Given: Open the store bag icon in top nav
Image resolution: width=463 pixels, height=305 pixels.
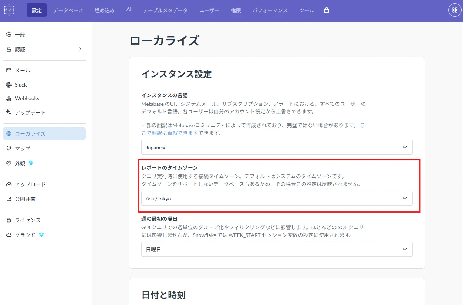Looking at the screenshot, I should (326, 10).
